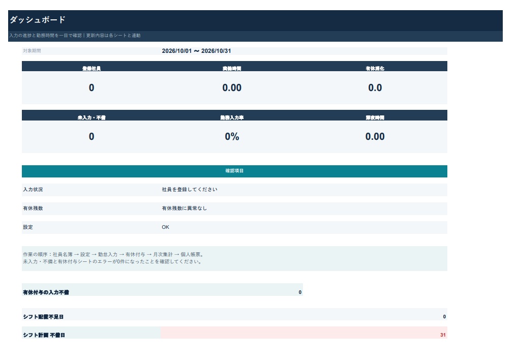The height and width of the screenshot is (361, 517).
Task: Click the 対象期間 label
Action: [32, 51]
